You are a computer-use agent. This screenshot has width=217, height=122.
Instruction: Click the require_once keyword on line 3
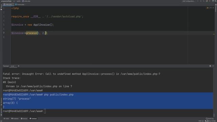(x=20, y=17)
